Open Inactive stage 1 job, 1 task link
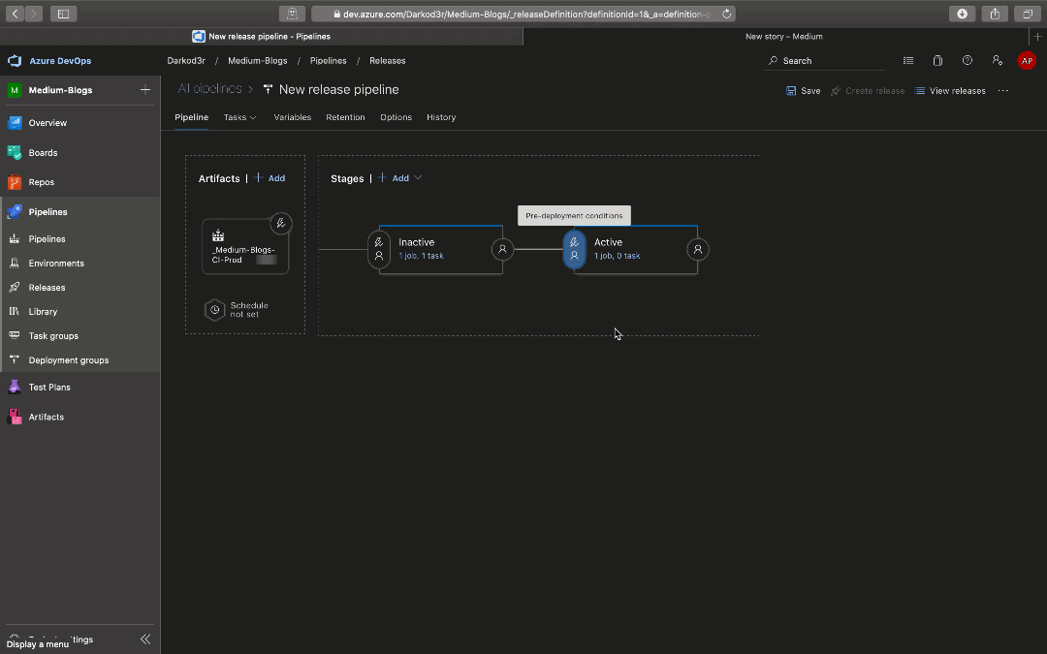This screenshot has width=1047, height=654. pos(422,256)
